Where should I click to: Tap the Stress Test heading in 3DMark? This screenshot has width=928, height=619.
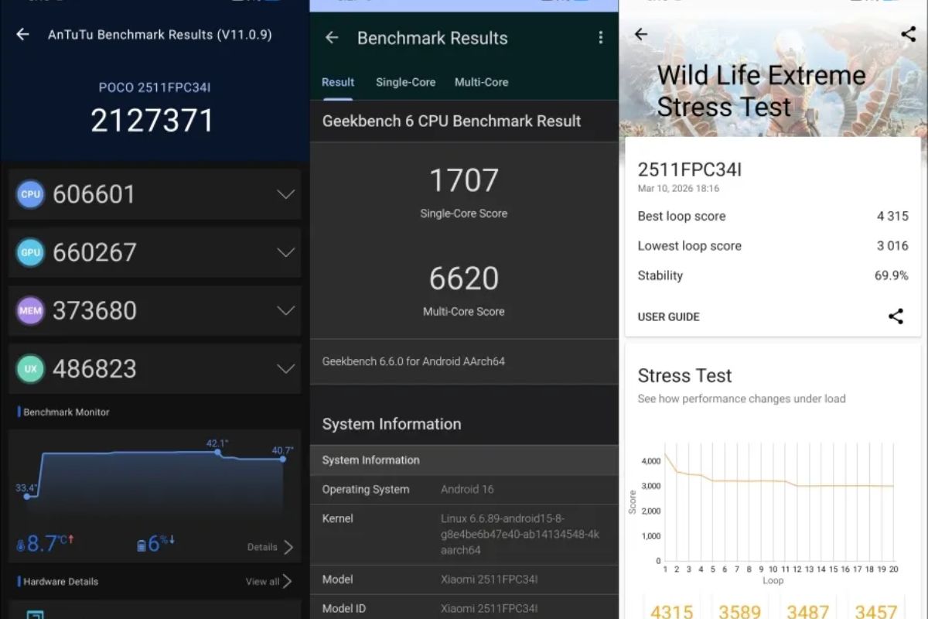click(684, 375)
